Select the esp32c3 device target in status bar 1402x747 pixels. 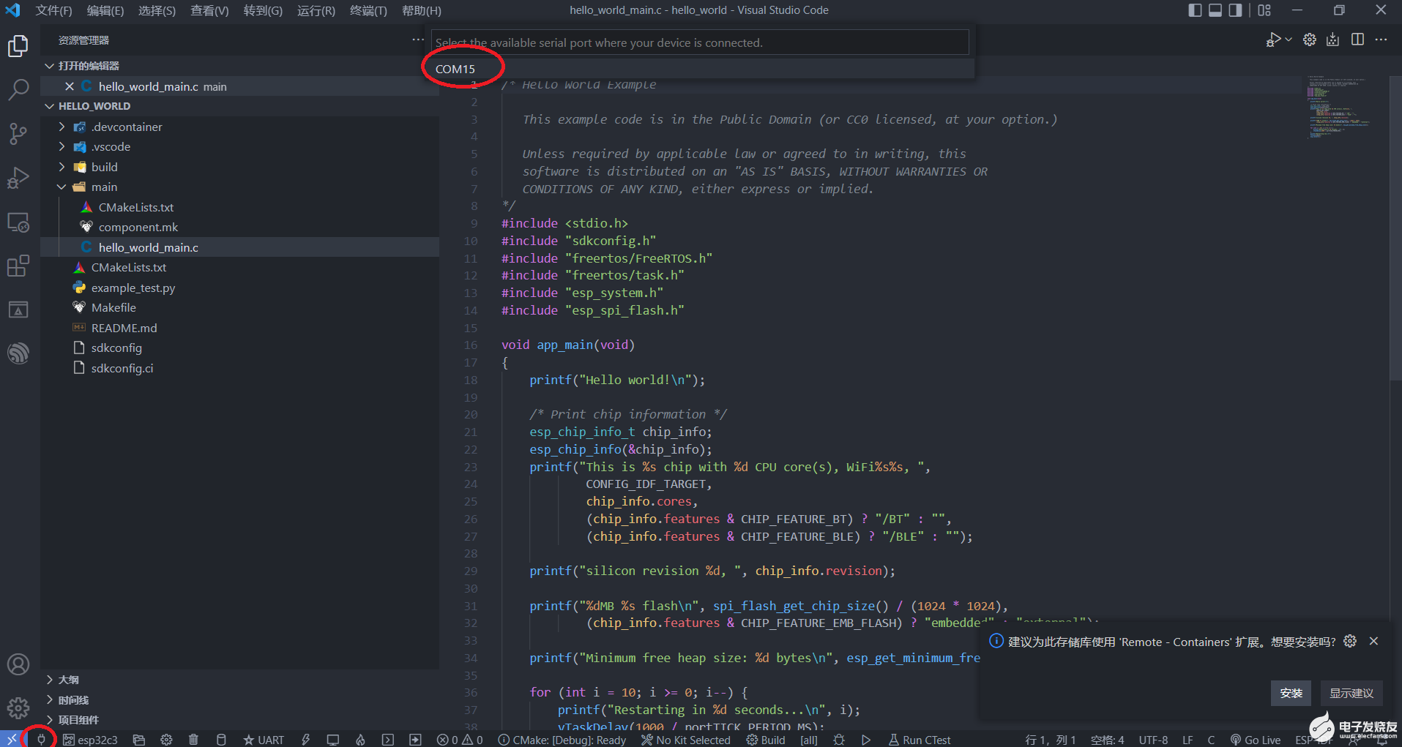90,740
